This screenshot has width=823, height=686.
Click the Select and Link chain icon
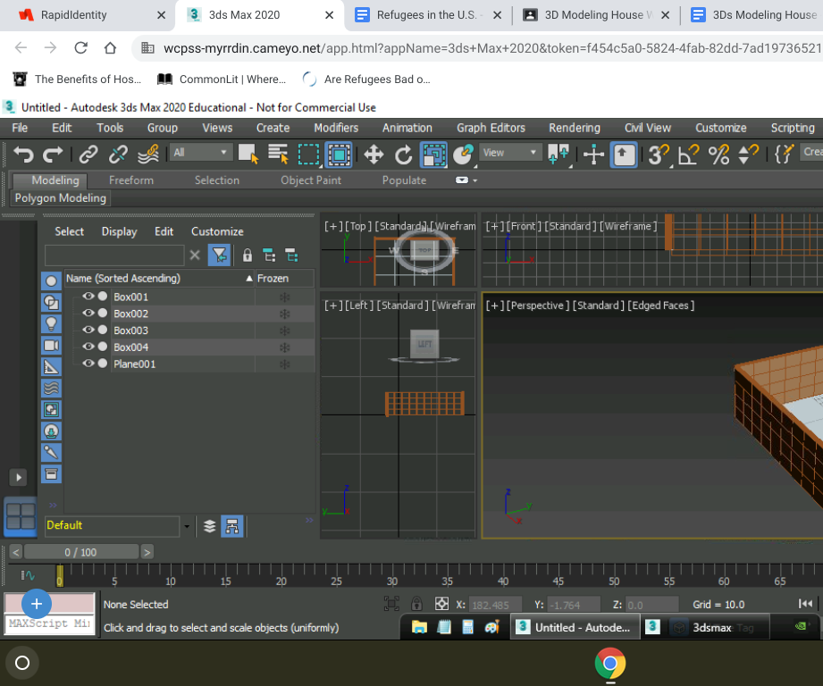click(88, 154)
